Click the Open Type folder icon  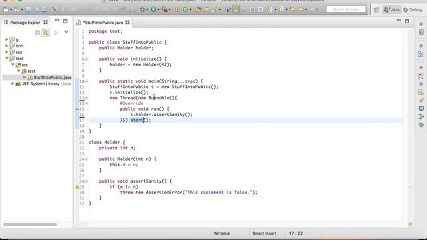[x=198, y=9]
